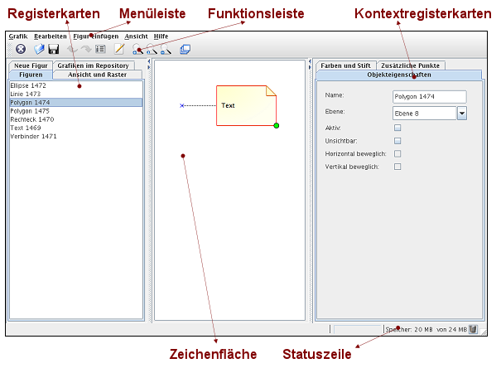Enable Horizontal beweglich checkbox

[x=397, y=154]
